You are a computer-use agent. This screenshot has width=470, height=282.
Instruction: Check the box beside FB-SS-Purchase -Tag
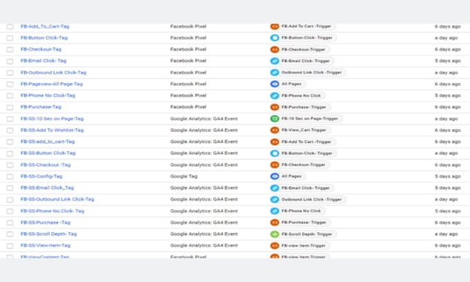pyautogui.click(x=10, y=223)
